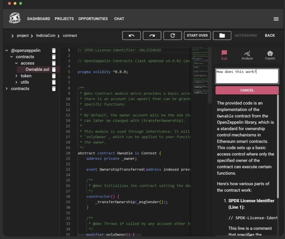Expand the utils folder chevron
This screenshot has height=239, width=285.
16,82
